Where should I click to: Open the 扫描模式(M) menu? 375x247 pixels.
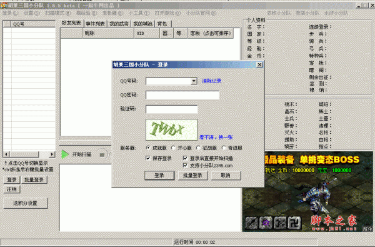click(58, 13)
